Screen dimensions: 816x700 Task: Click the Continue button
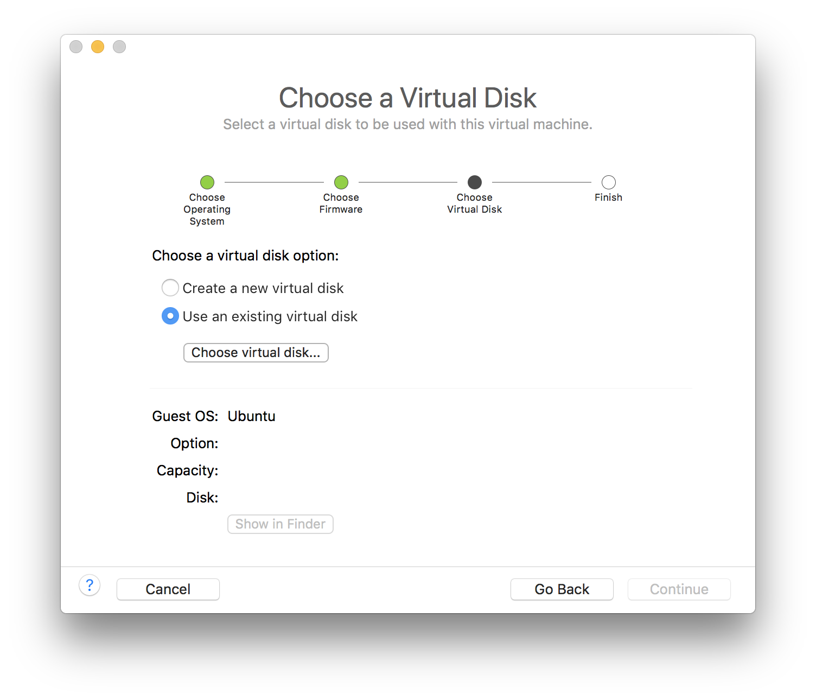click(679, 589)
